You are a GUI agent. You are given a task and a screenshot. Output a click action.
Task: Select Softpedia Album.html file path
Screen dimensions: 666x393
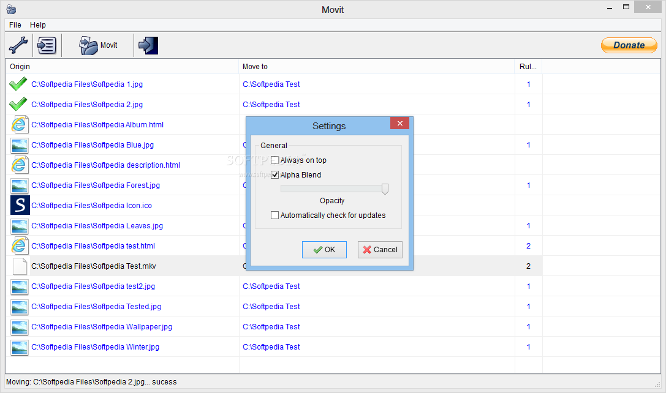97,125
